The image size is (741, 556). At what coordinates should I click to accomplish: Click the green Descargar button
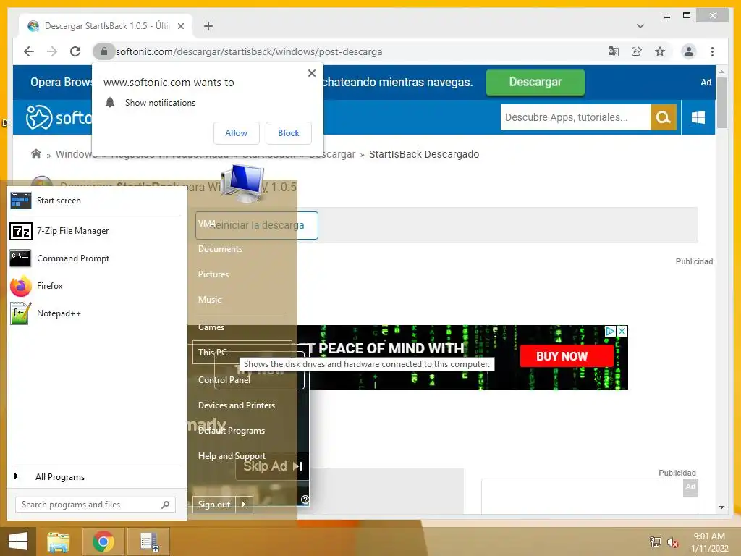tap(535, 83)
